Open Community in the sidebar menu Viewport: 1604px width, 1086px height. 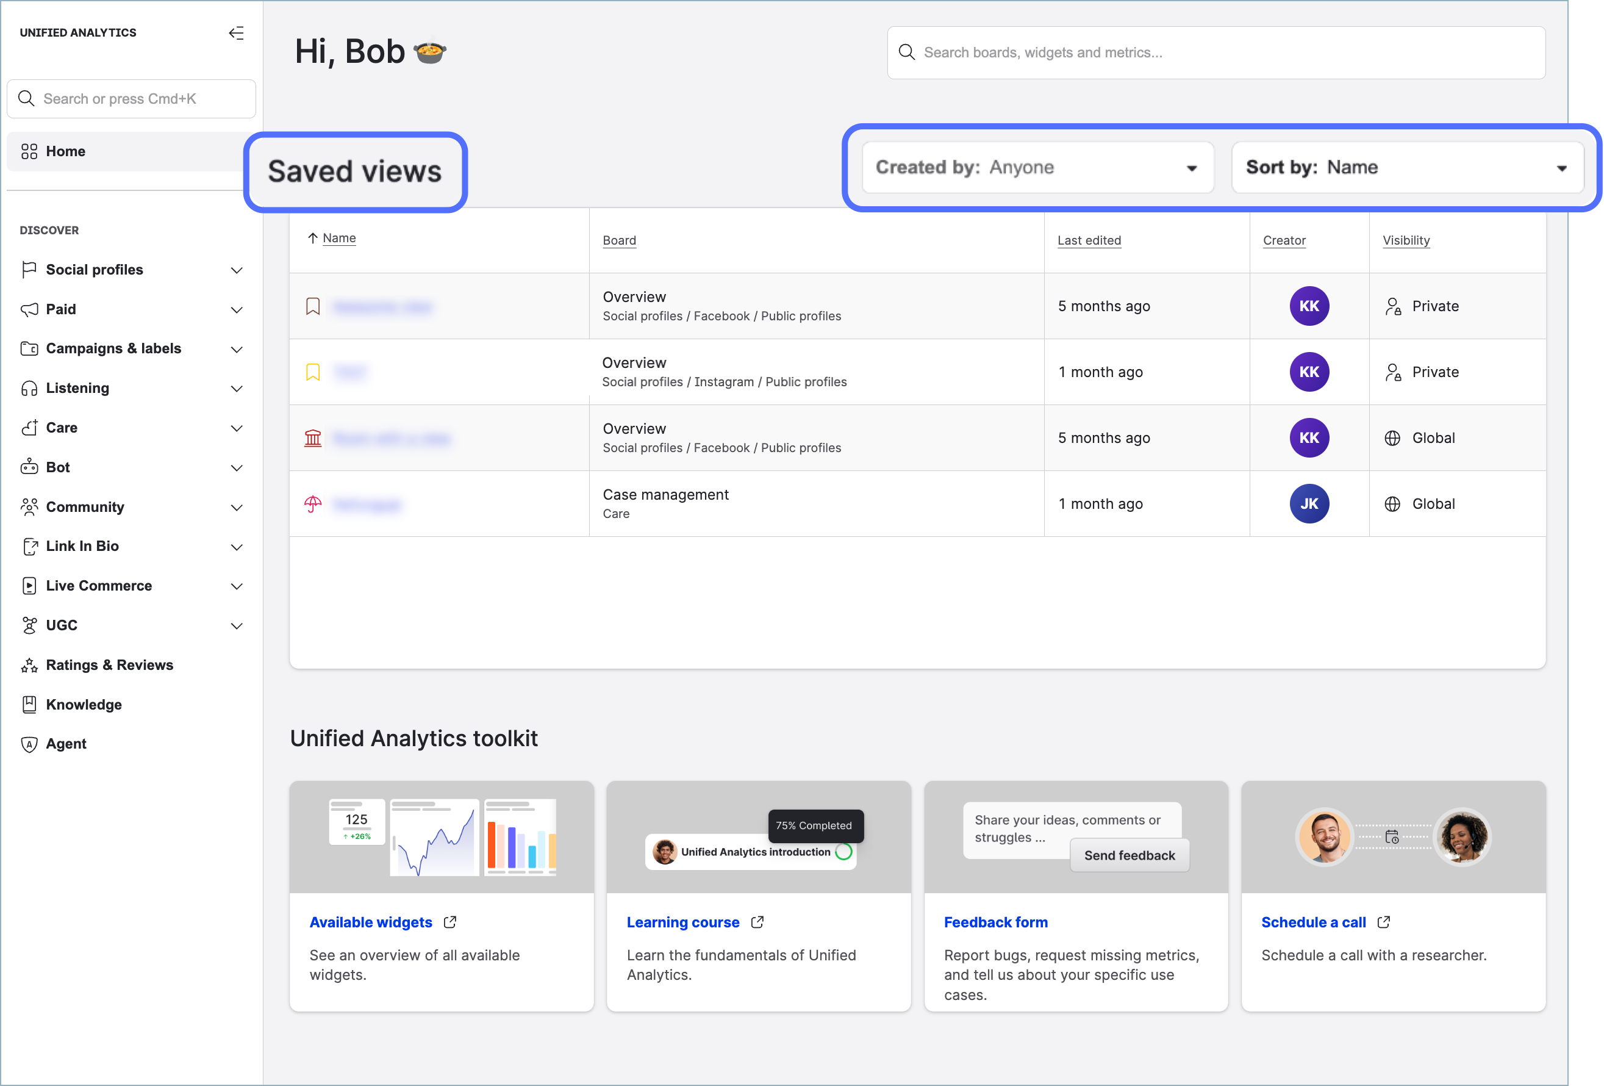(x=85, y=507)
